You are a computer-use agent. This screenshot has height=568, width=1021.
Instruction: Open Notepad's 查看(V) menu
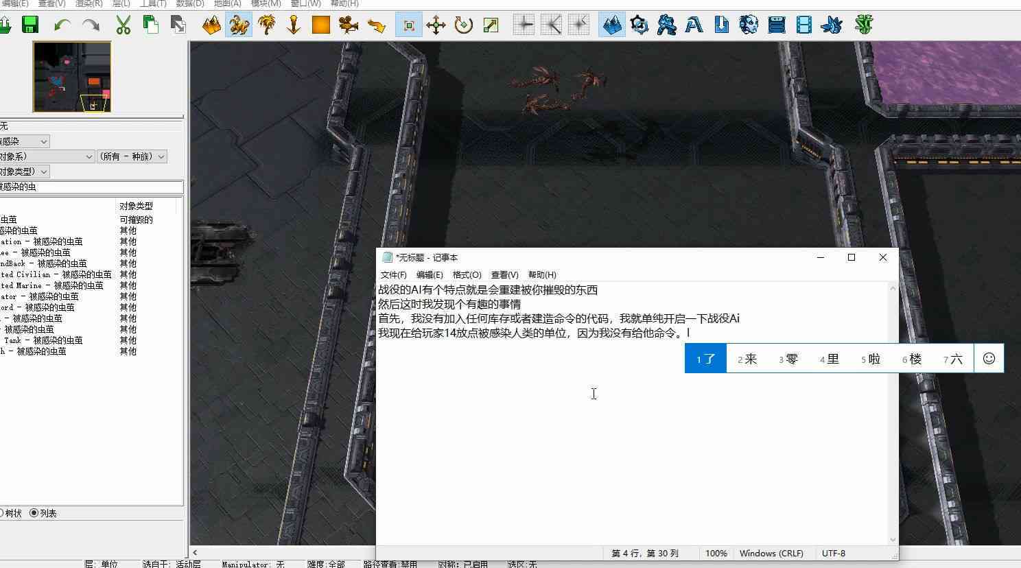click(x=504, y=274)
